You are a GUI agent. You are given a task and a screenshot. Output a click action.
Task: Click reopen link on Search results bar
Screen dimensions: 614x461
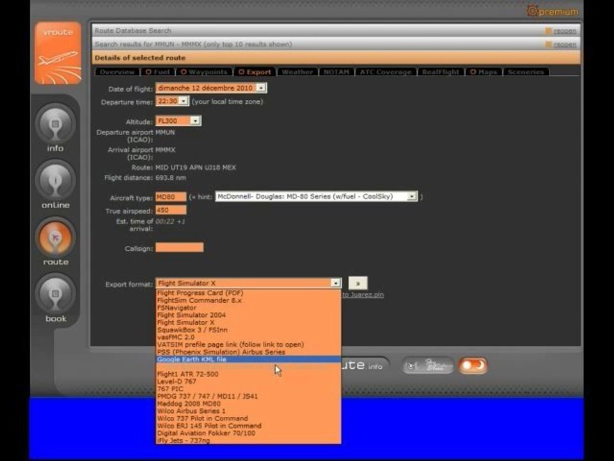(x=565, y=44)
